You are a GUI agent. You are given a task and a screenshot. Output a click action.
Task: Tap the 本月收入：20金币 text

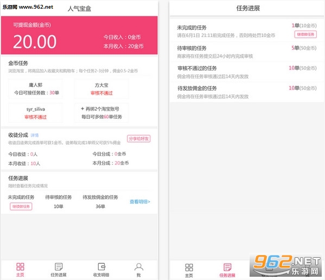click(124, 46)
